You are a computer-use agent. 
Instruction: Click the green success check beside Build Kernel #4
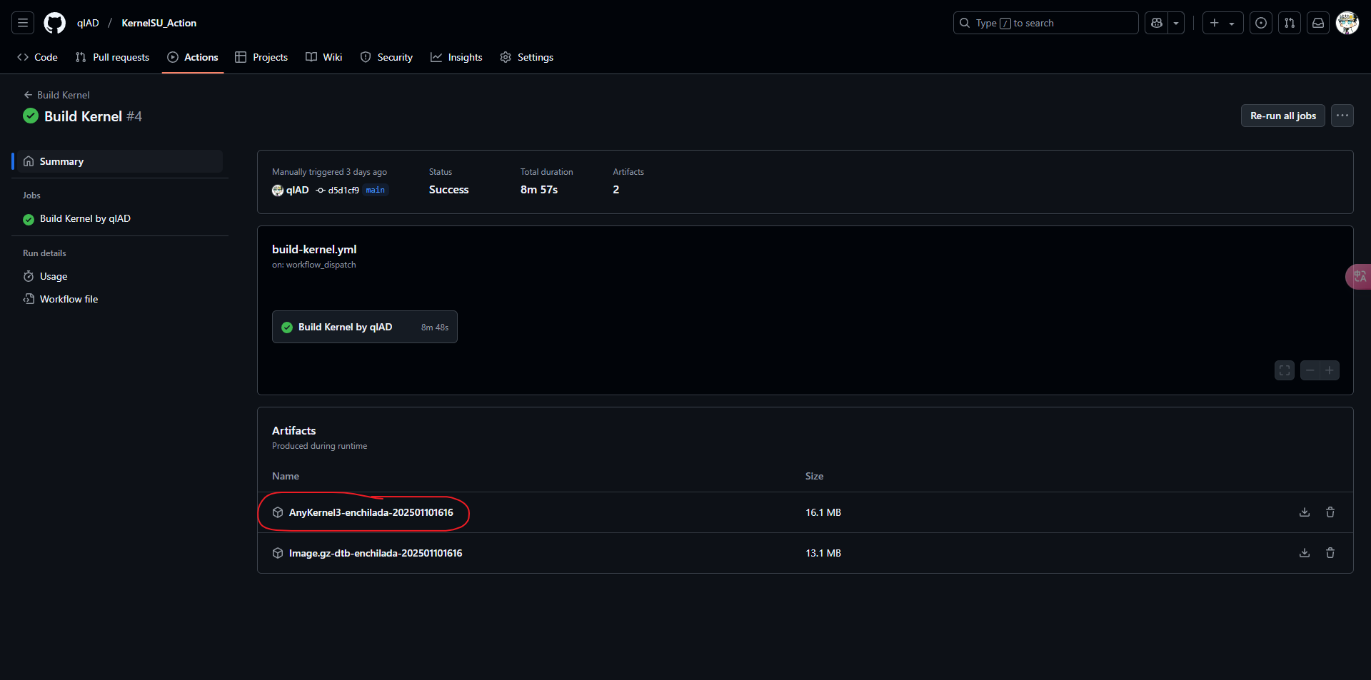(x=31, y=116)
